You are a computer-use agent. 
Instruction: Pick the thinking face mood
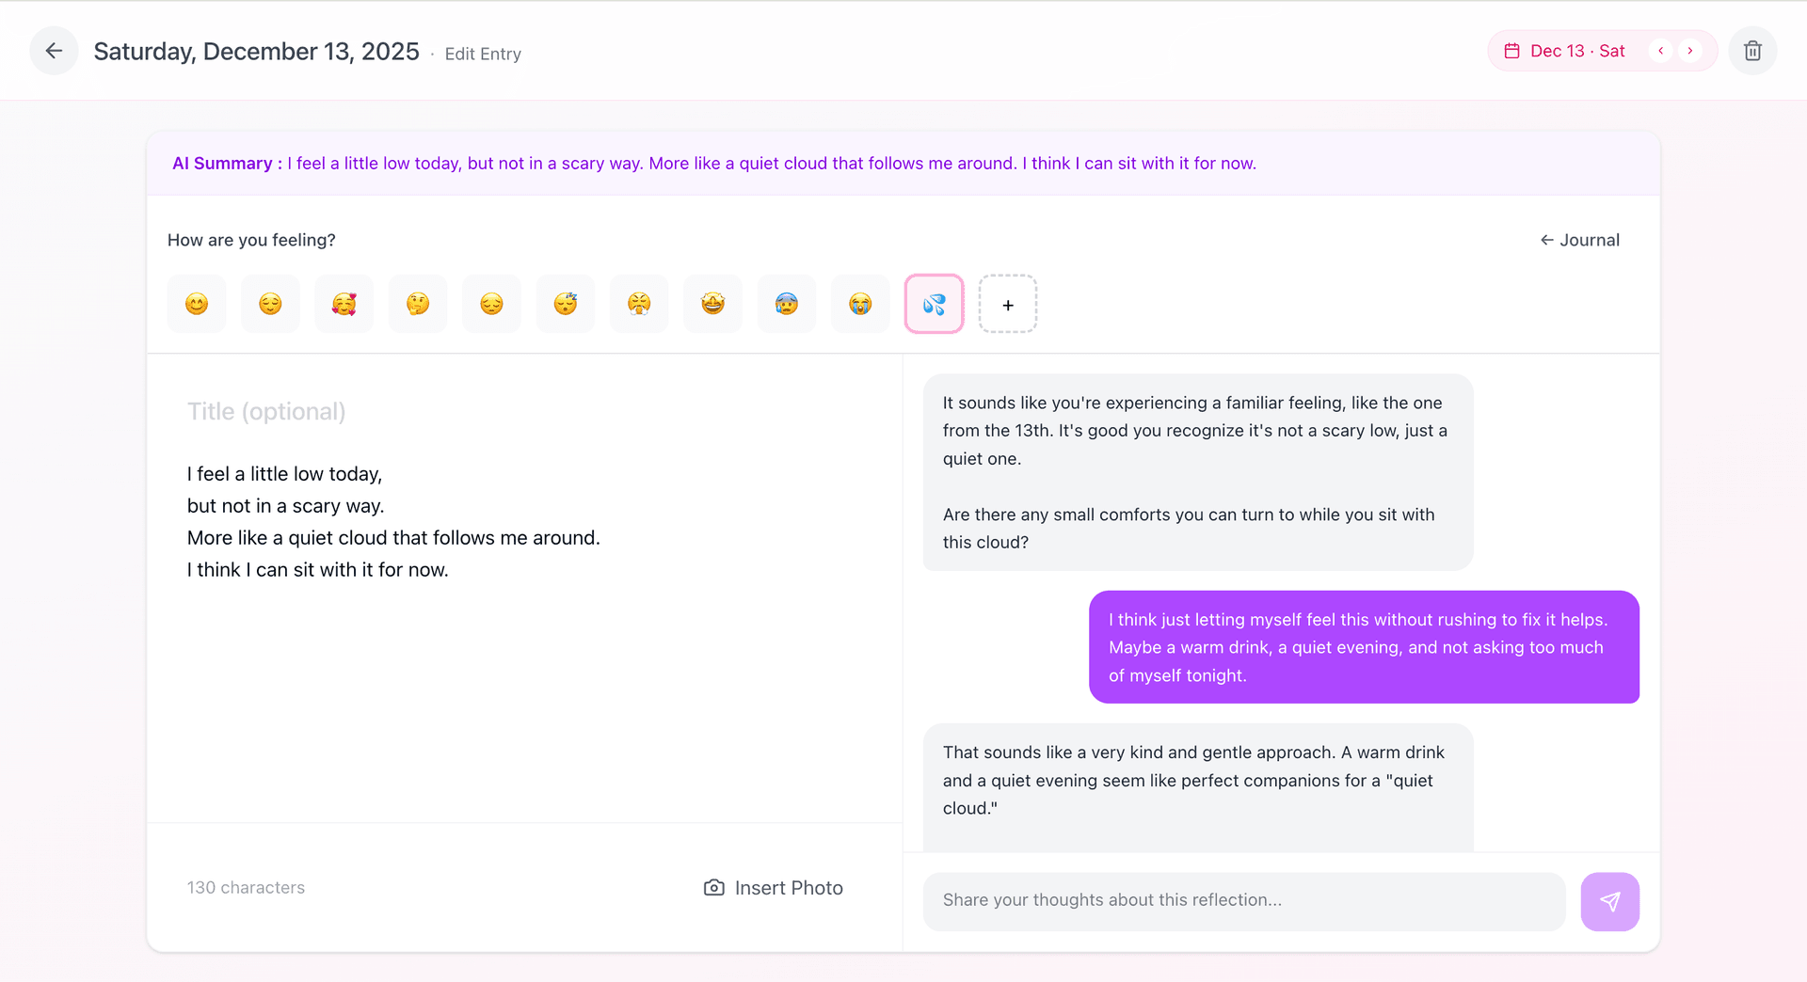coord(418,304)
